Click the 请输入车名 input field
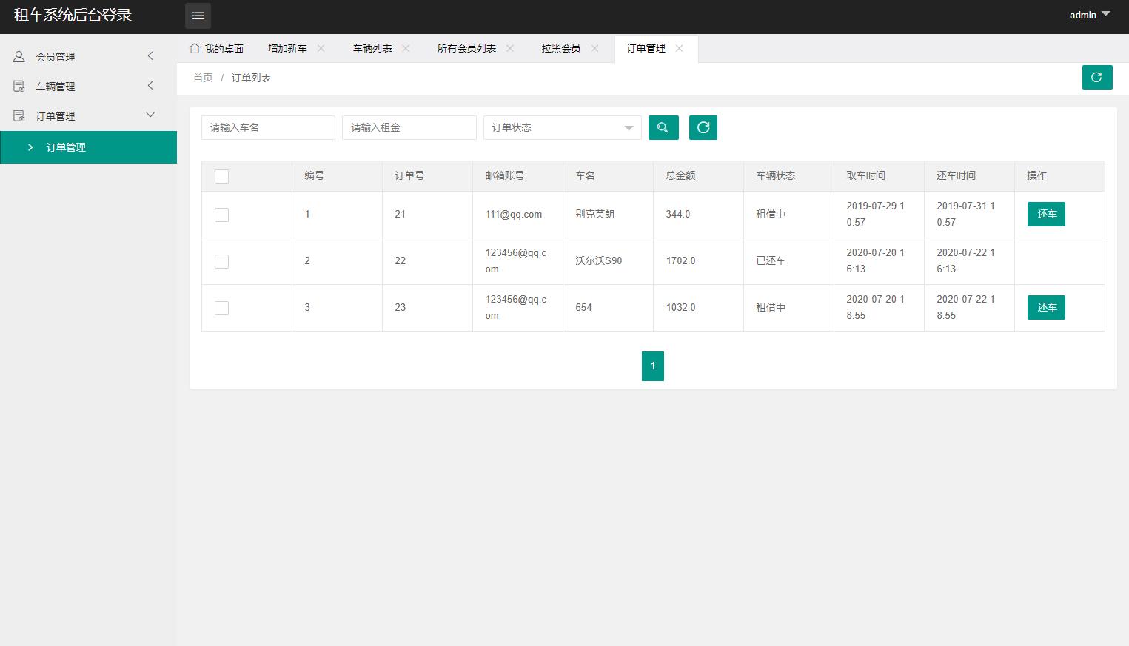 [268, 127]
